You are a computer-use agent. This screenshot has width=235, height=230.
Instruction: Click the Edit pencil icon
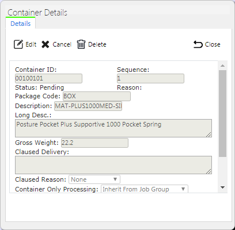[x=18, y=44]
